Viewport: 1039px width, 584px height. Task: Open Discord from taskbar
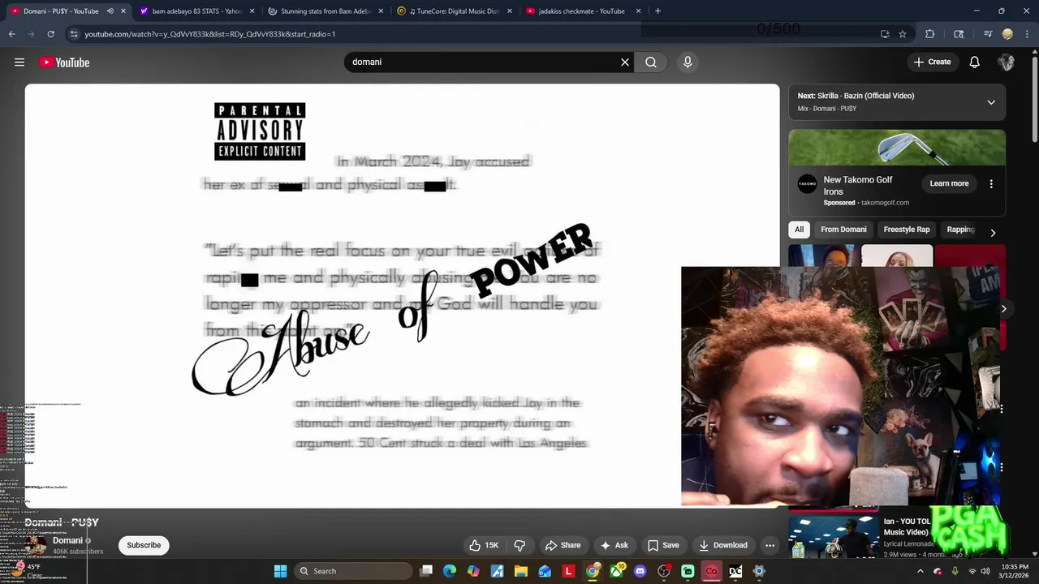click(x=640, y=571)
